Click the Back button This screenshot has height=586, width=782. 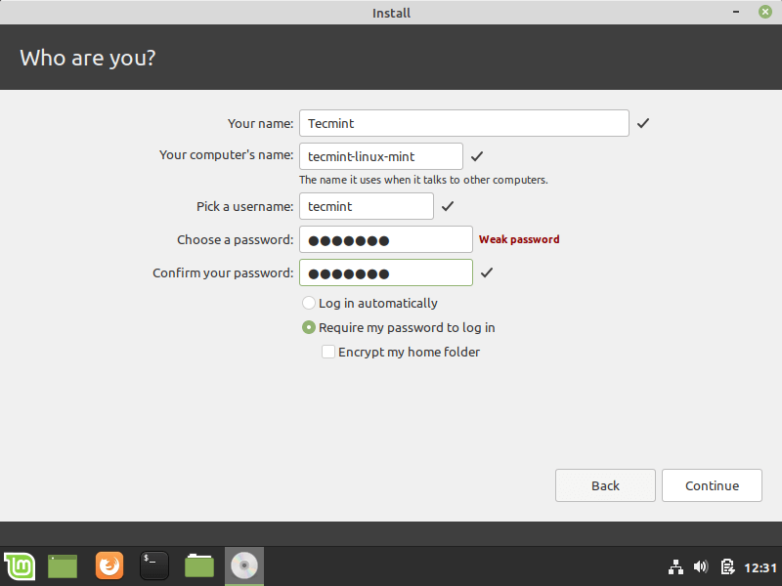point(605,485)
